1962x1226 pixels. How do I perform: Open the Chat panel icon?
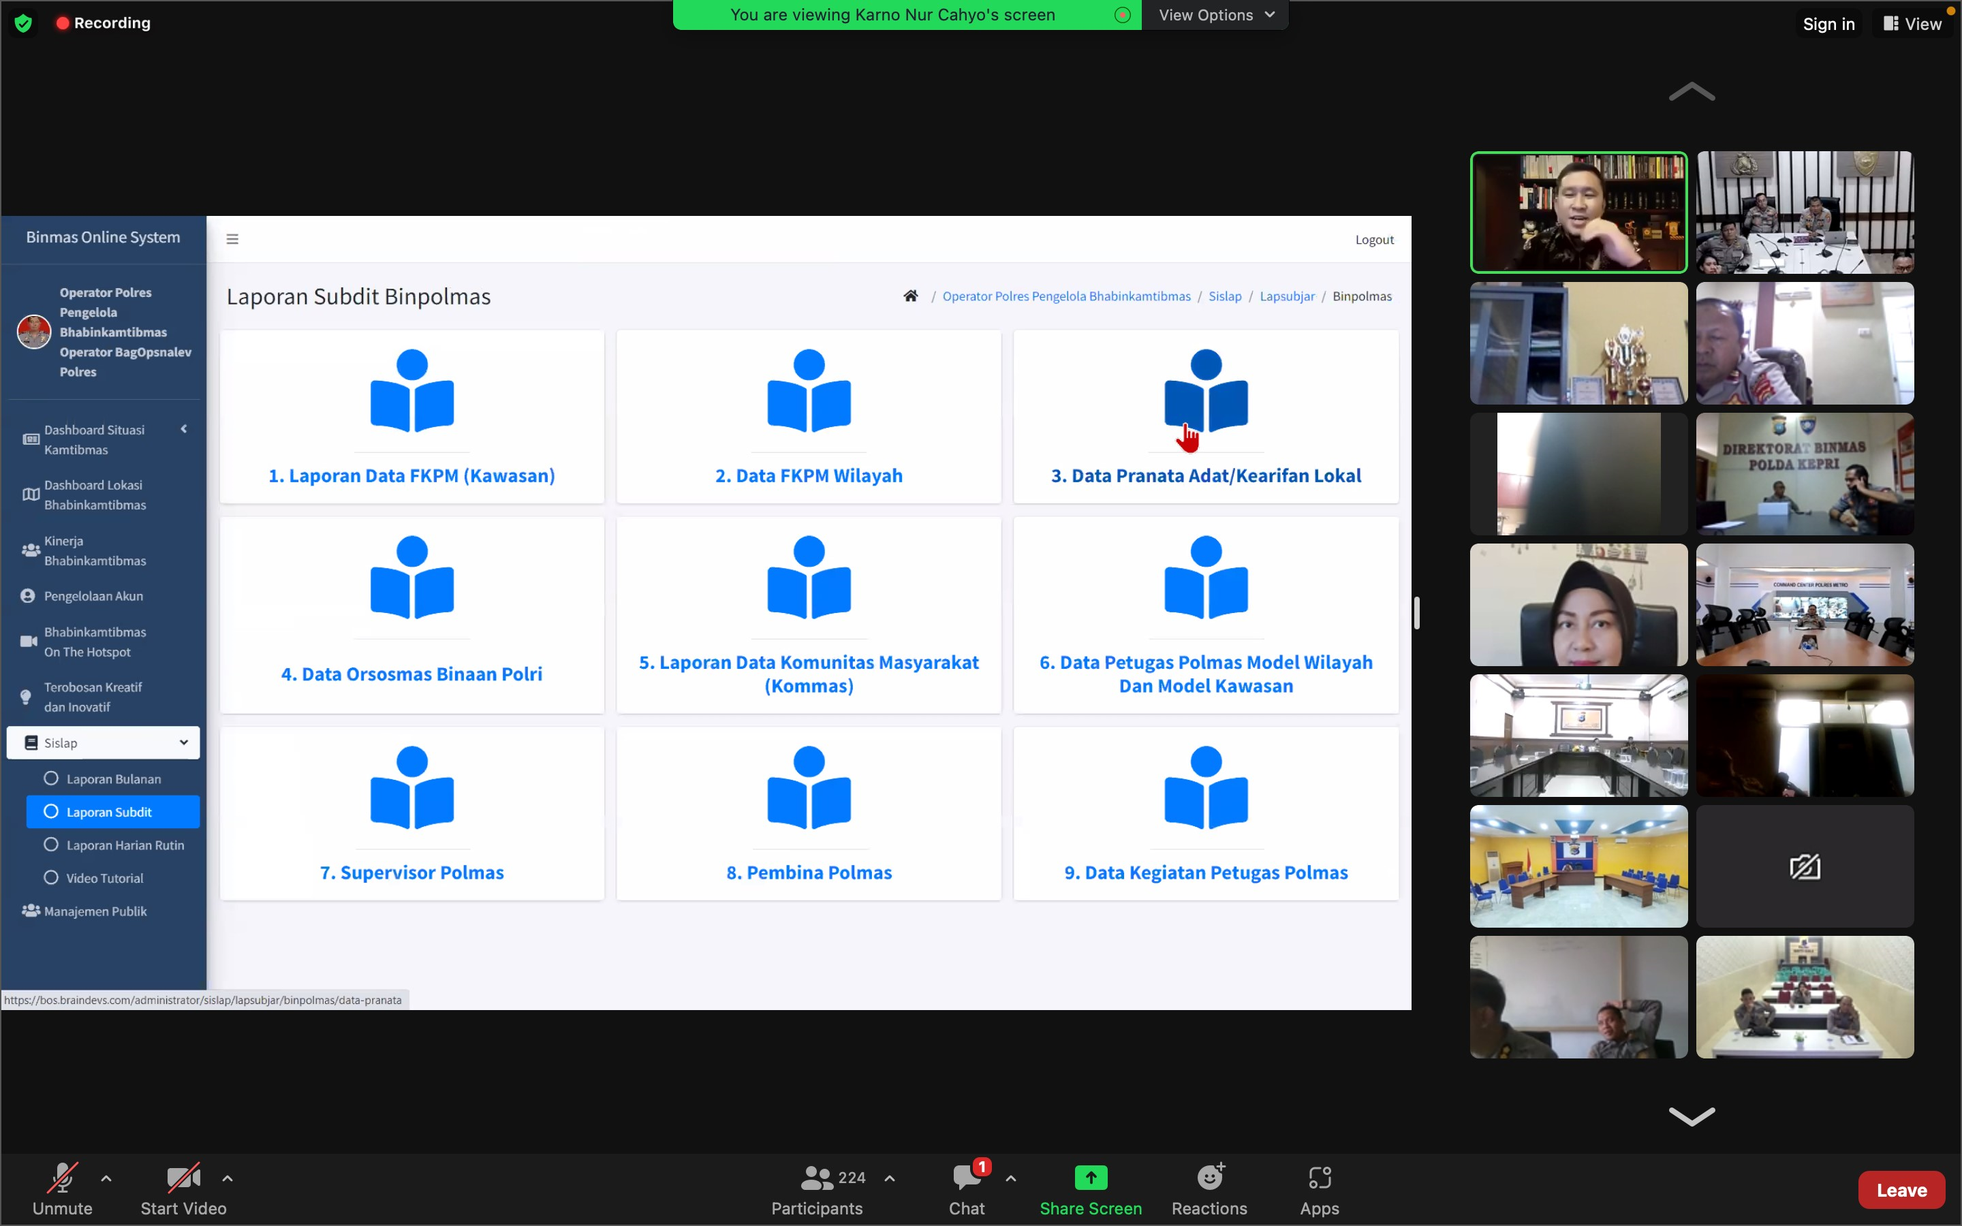point(967,1178)
